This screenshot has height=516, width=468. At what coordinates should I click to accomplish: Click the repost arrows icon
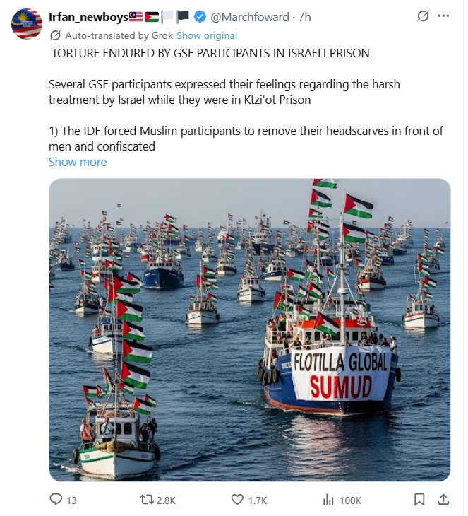[147, 500]
